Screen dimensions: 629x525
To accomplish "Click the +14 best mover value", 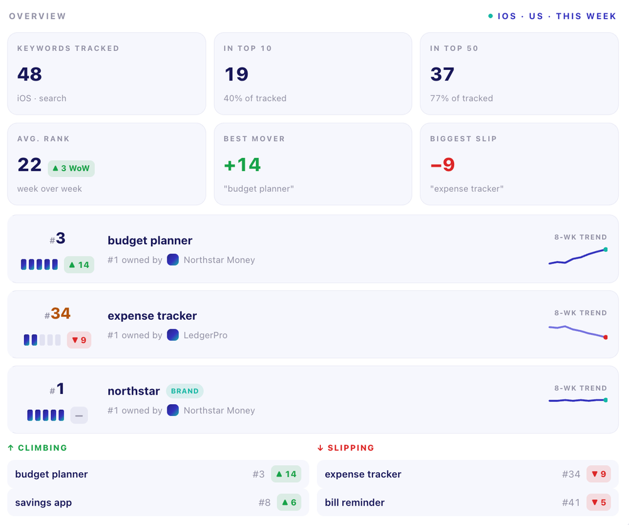I will click(x=242, y=164).
